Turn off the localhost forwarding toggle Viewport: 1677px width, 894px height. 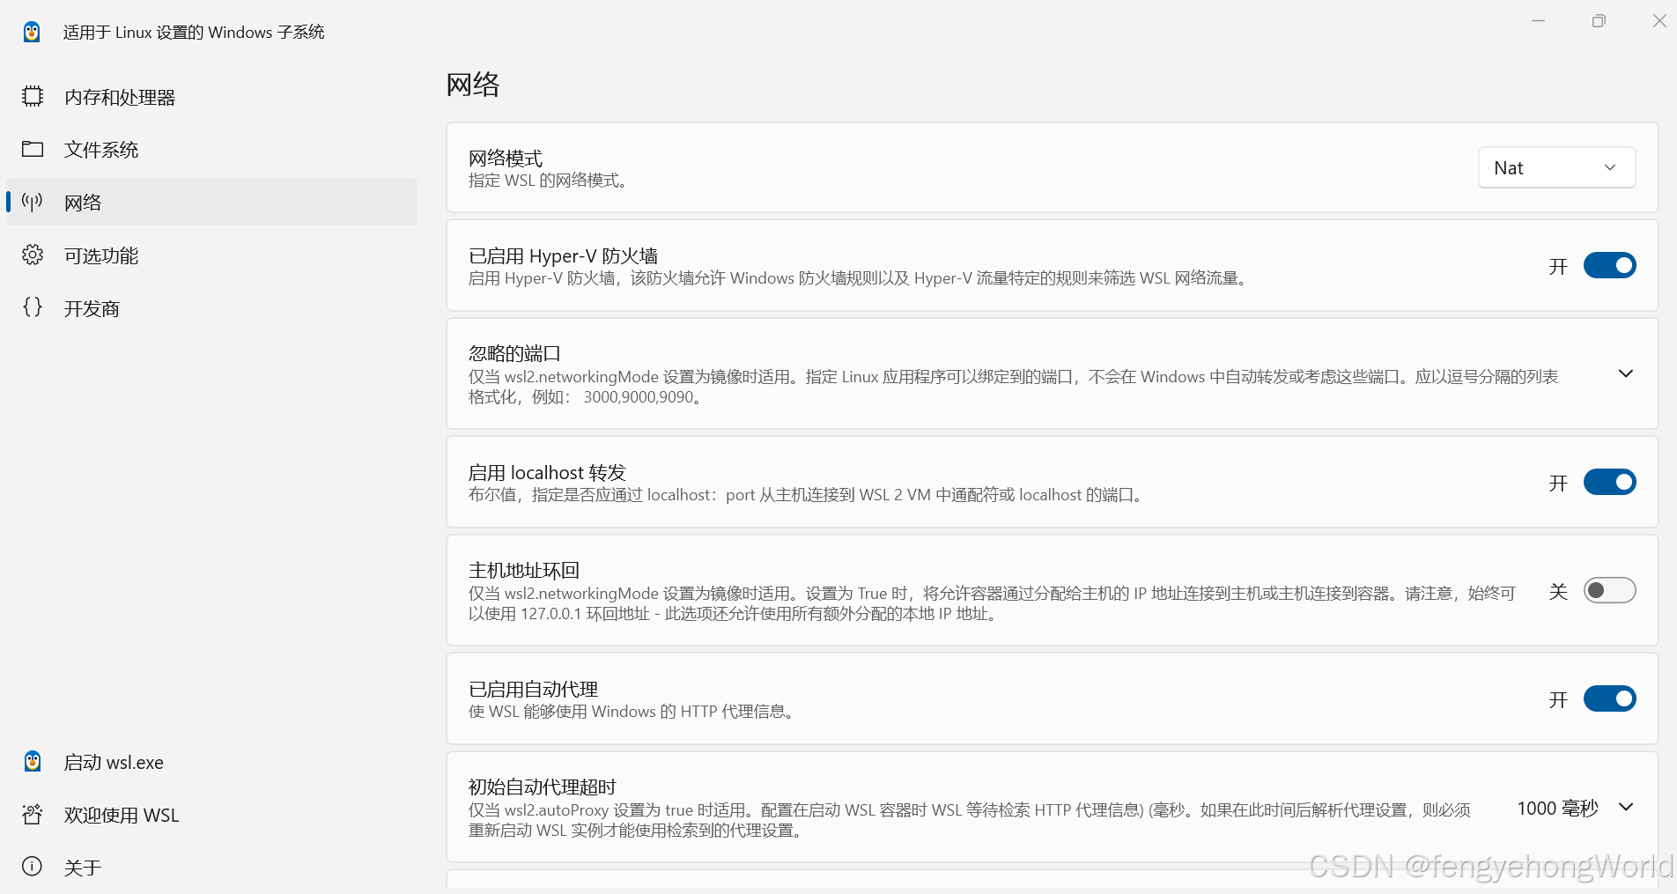pos(1609,482)
